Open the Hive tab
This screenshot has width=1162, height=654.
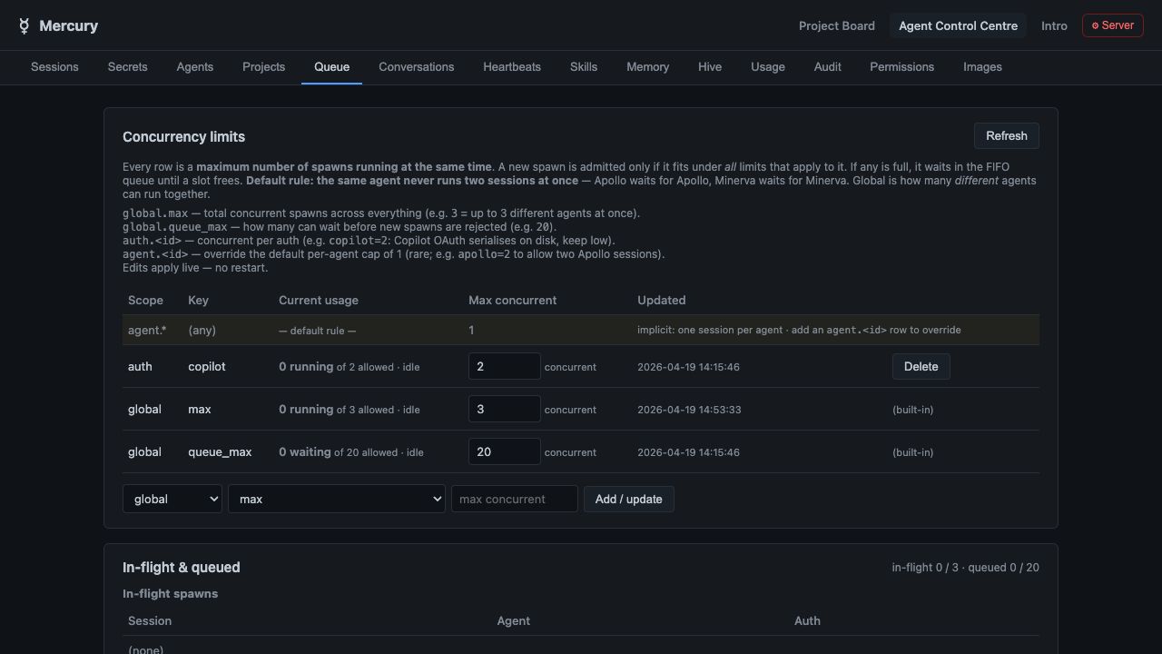[710, 67]
